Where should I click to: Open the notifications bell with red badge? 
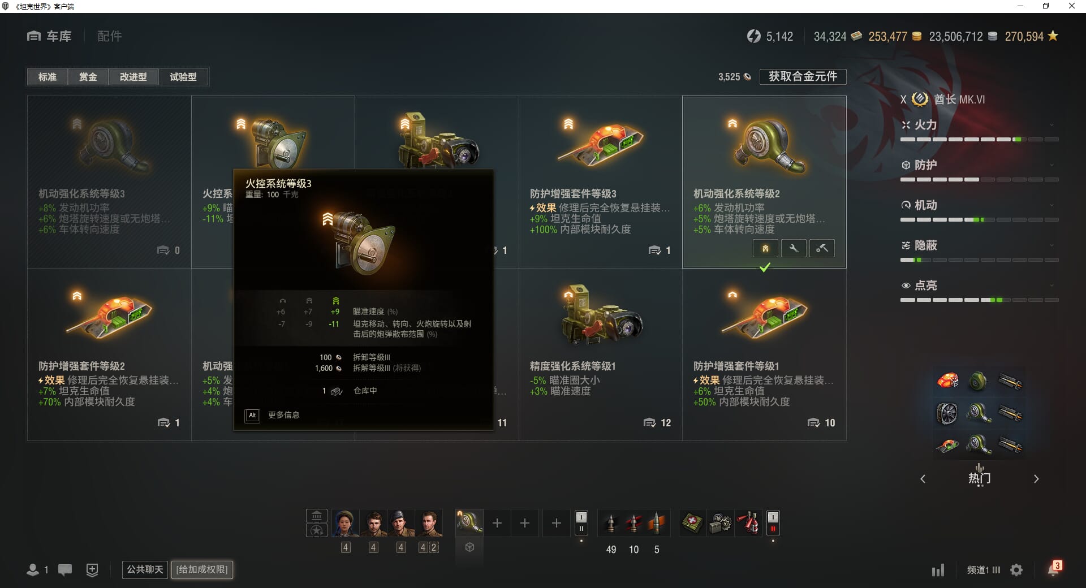pyautogui.click(x=1054, y=568)
